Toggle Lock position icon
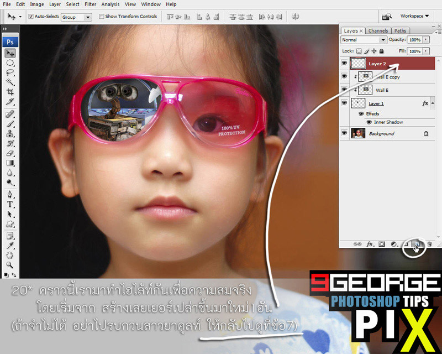 374,51
